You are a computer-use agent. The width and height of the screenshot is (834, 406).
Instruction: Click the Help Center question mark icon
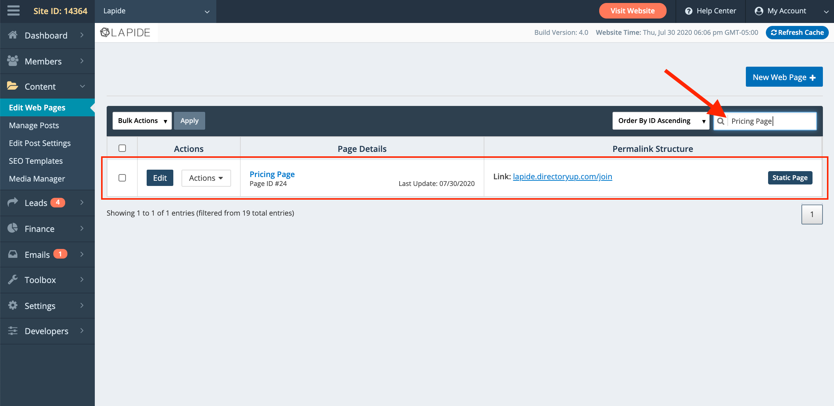tap(689, 11)
